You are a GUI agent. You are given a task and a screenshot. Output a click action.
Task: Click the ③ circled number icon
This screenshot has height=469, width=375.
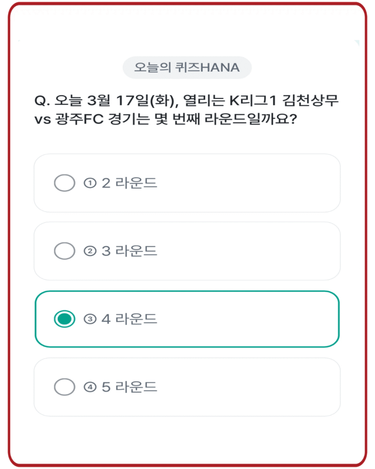[90, 319]
